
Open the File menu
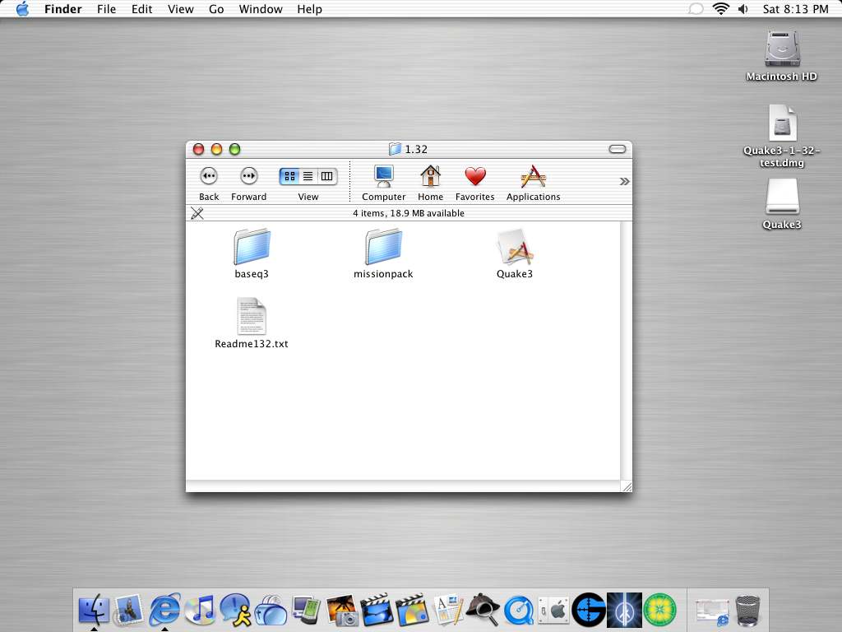click(x=106, y=9)
